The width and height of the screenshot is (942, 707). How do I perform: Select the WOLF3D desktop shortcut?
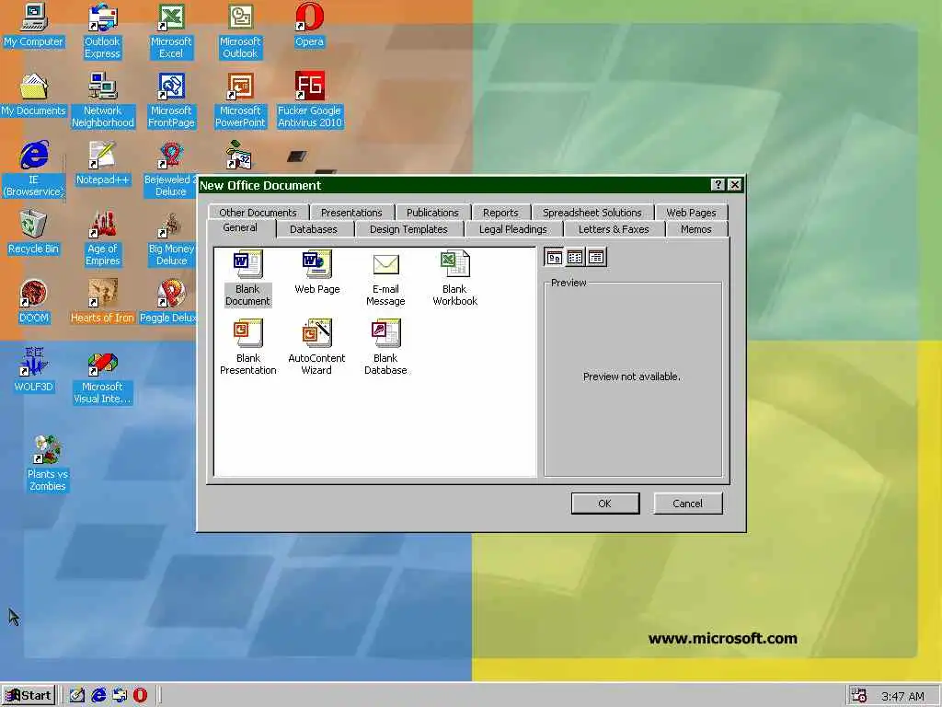[x=33, y=371]
